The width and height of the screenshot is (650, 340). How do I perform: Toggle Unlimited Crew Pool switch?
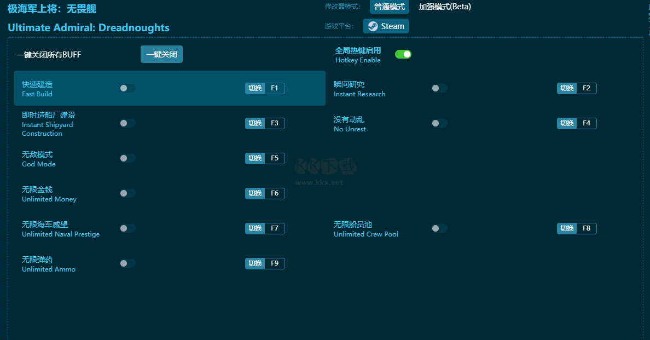439,228
